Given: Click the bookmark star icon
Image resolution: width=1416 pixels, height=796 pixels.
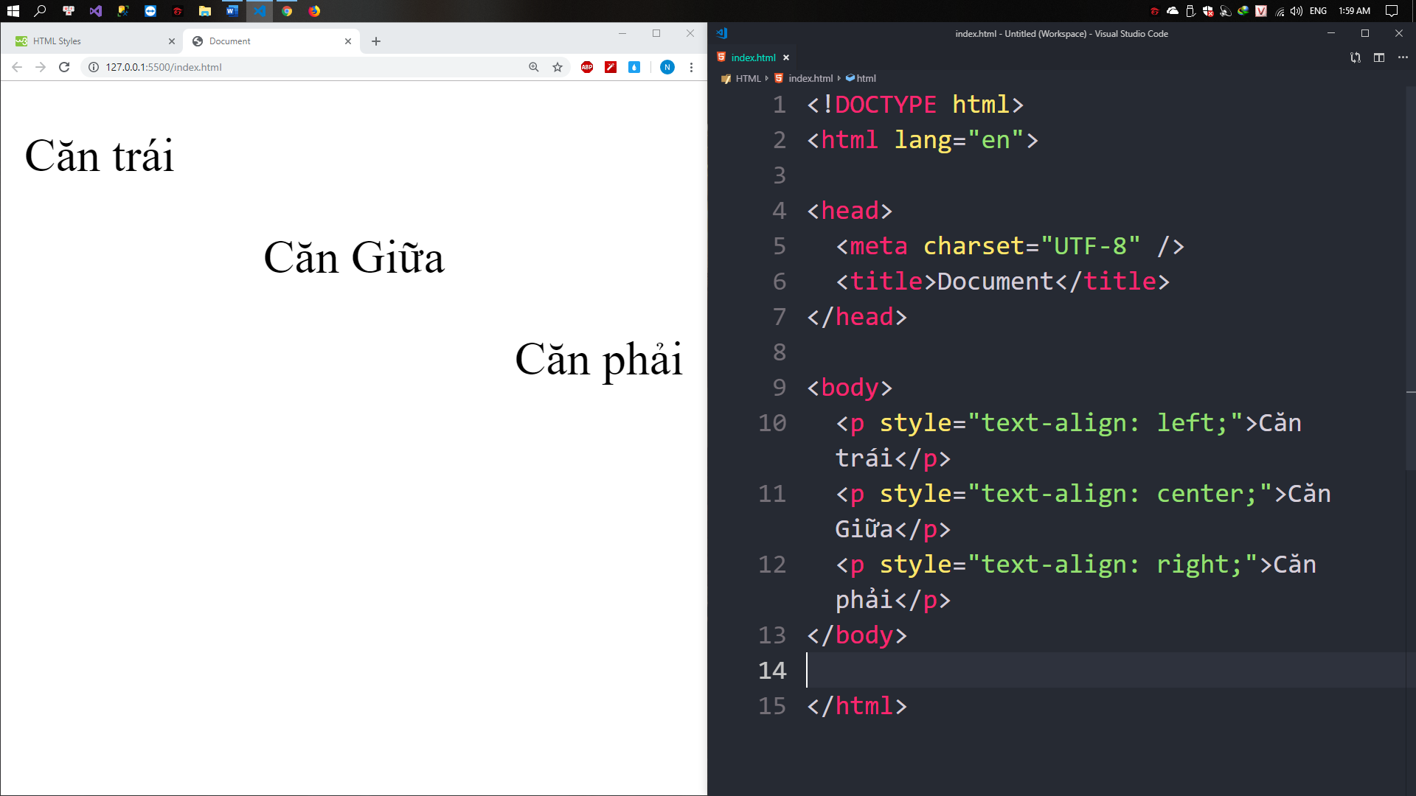Looking at the screenshot, I should point(558,67).
